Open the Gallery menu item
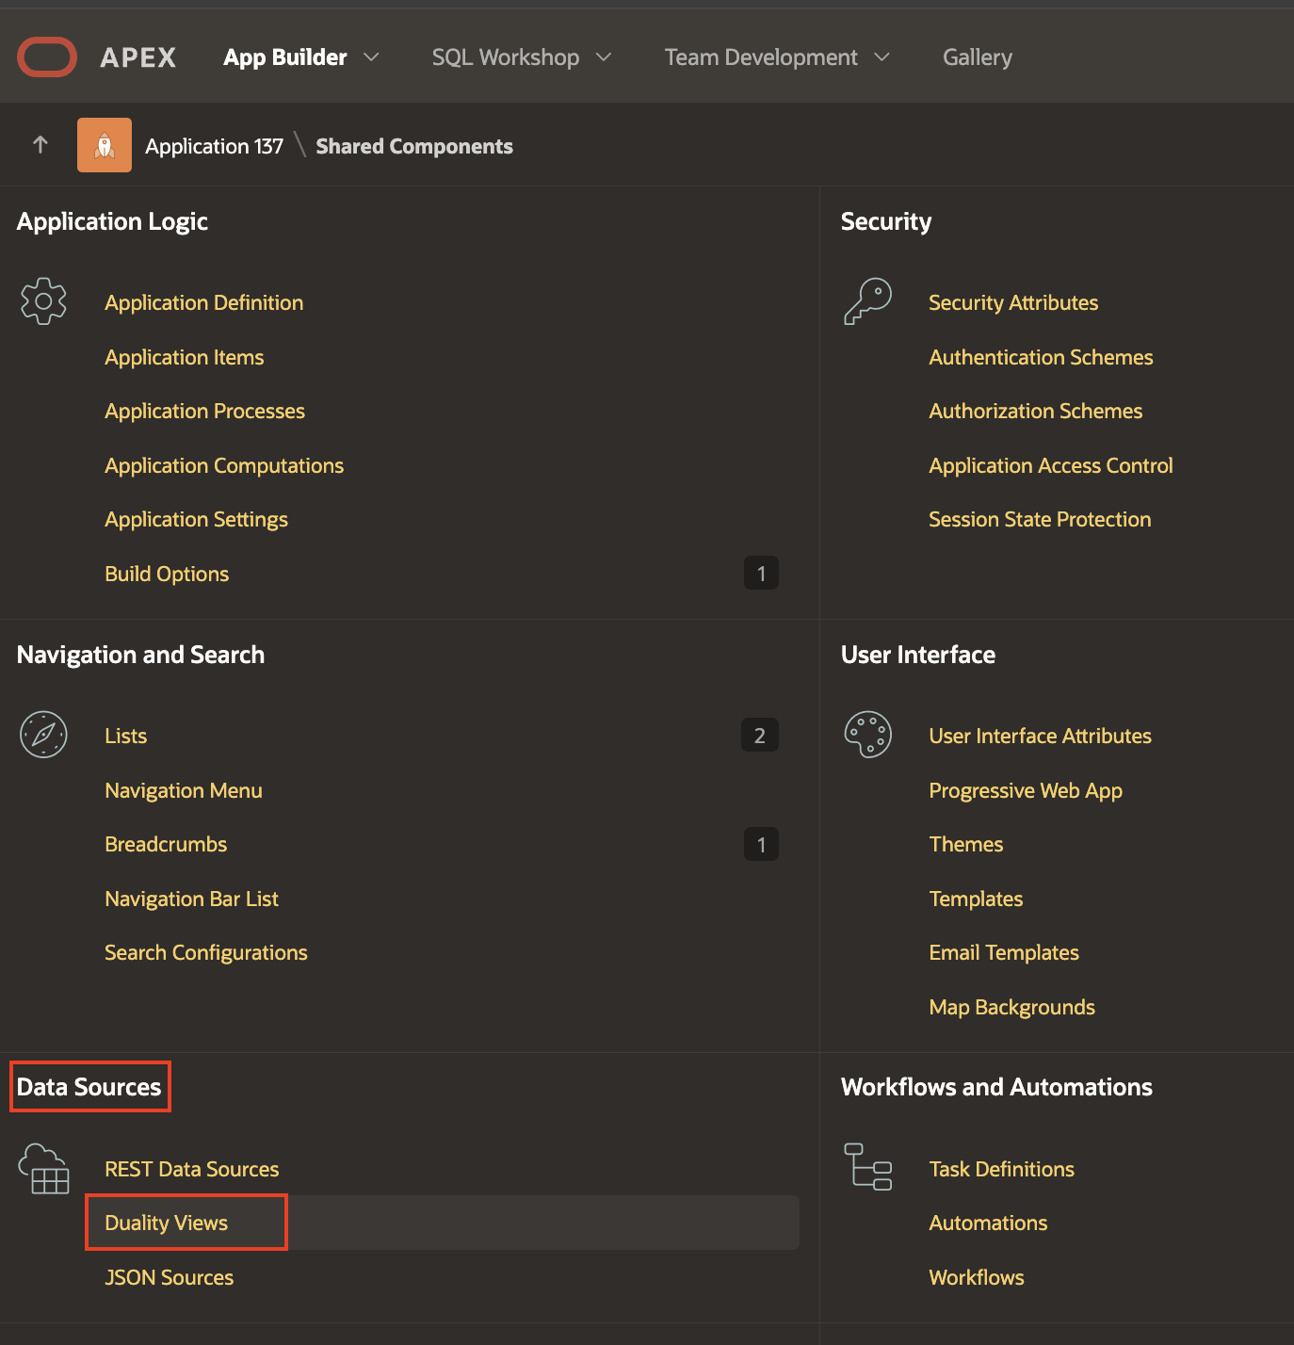1294x1345 pixels. click(977, 57)
